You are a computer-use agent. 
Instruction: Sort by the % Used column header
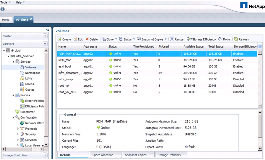[x=169, y=46]
